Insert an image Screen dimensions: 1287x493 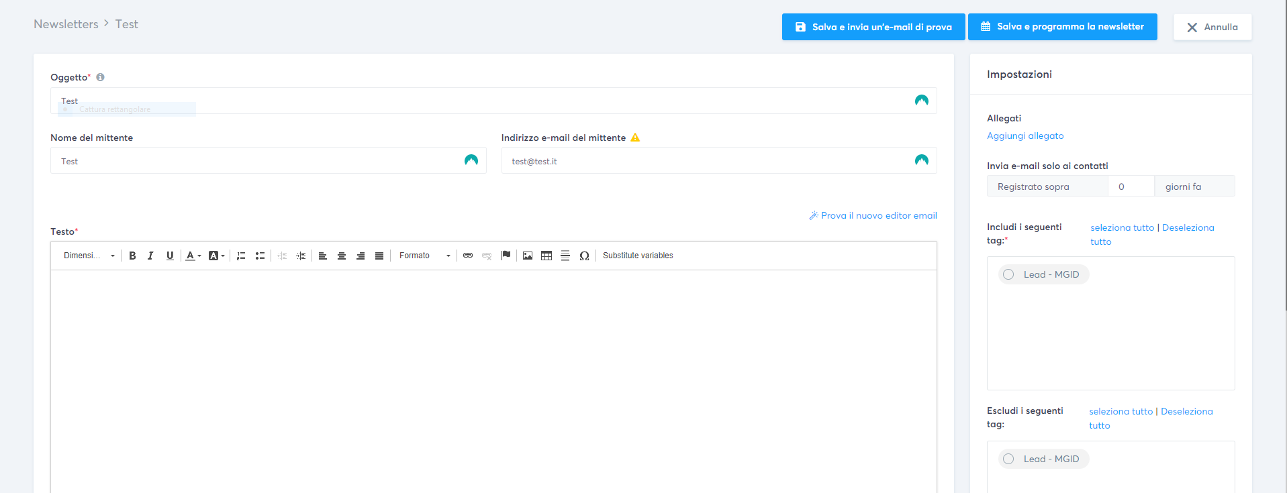[x=528, y=256]
